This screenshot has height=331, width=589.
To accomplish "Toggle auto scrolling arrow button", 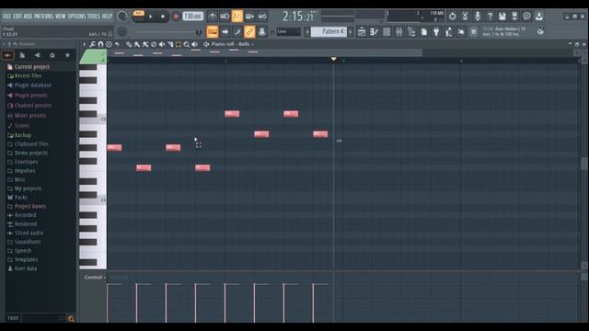I will click(x=225, y=32).
